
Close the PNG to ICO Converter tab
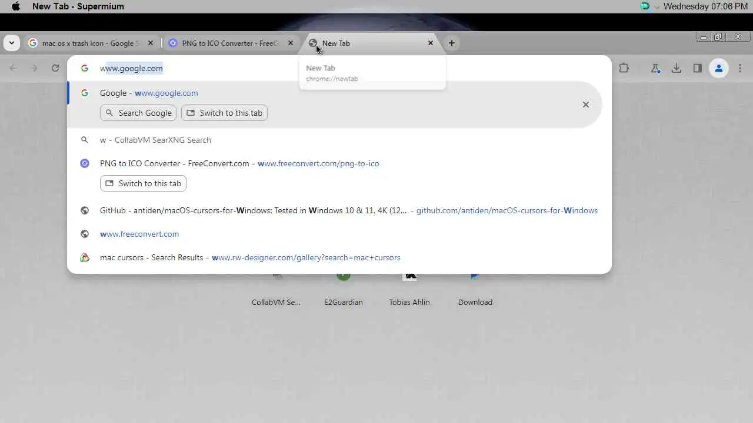290,43
